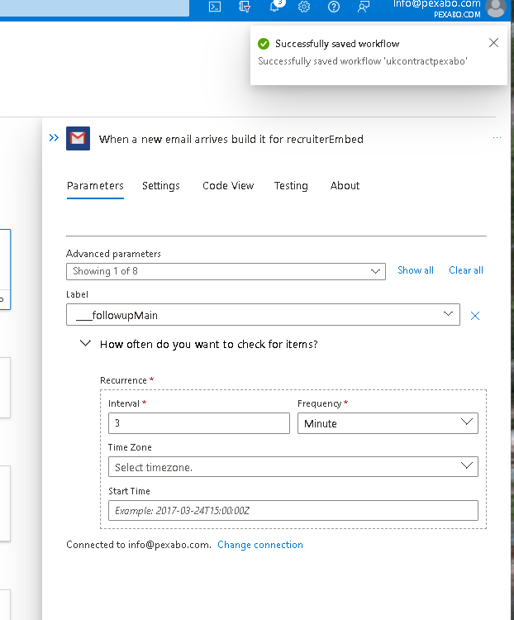Click the trigger title text
The height and width of the screenshot is (620, 514).
click(x=231, y=139)
